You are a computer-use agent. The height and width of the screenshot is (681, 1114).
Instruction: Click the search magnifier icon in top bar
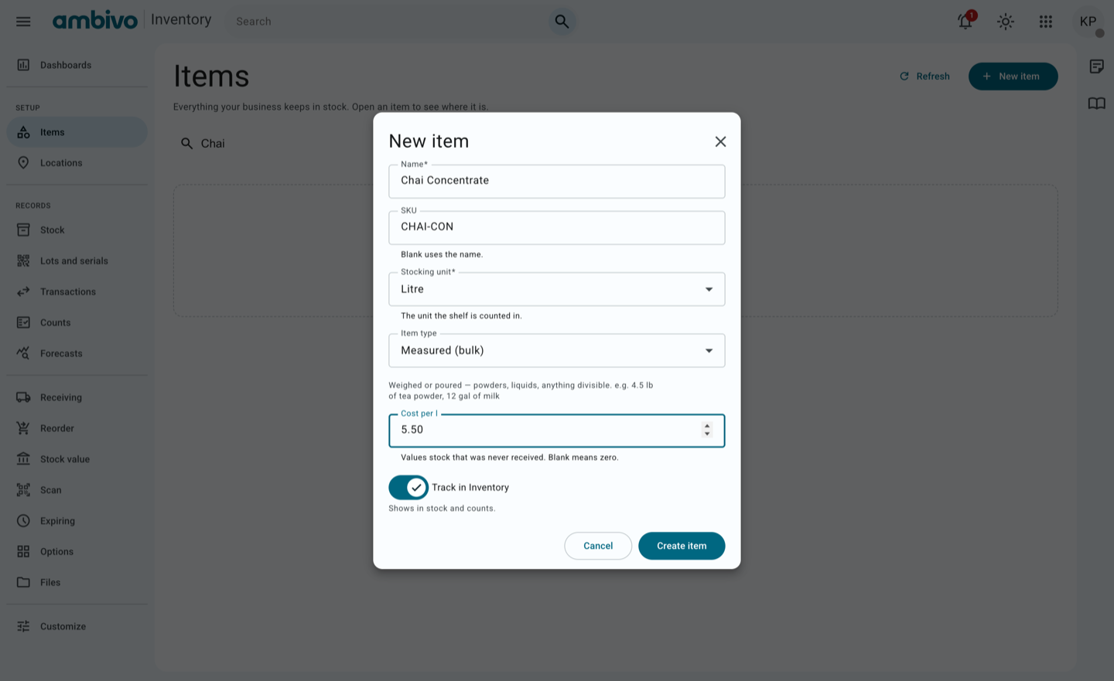(562, 22)
